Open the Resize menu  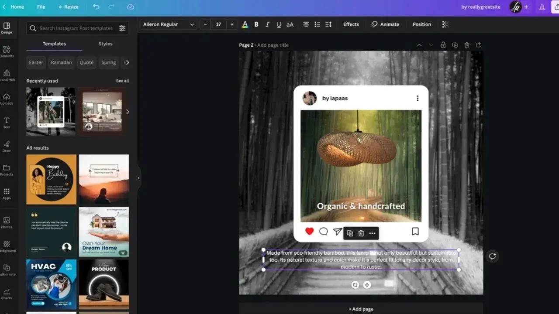point(68,7)
